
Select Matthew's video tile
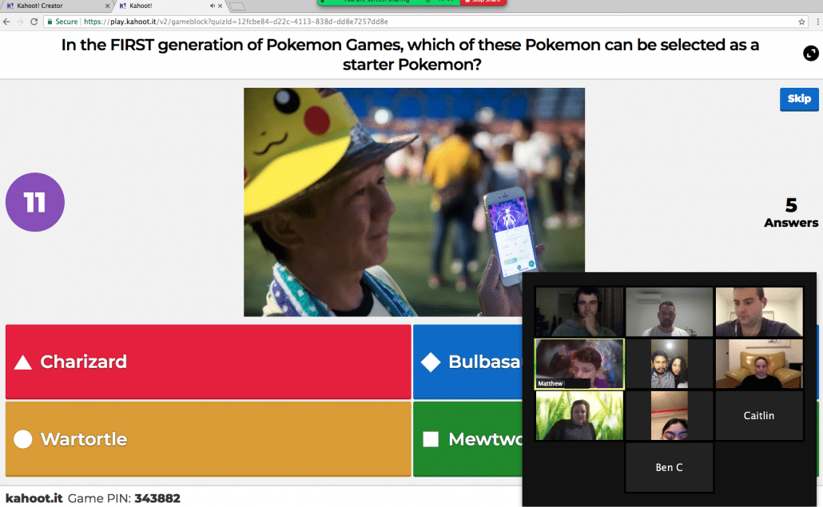pos(579,364)
